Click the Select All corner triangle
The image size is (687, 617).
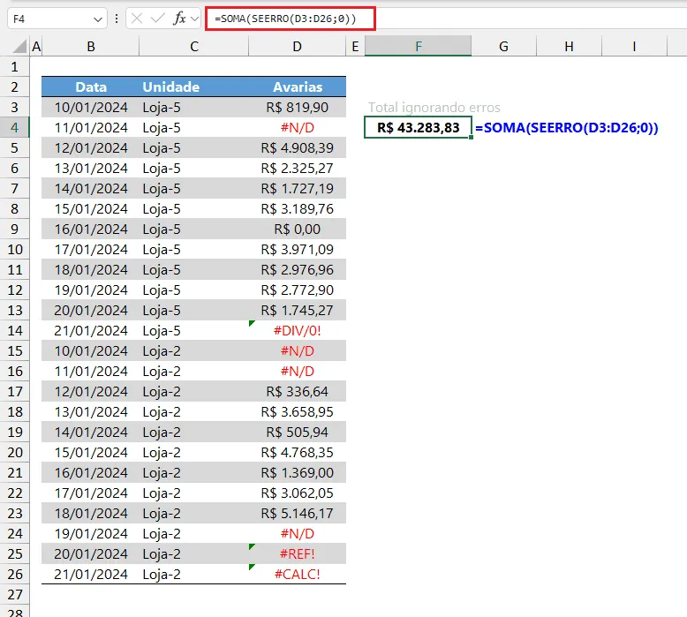pyautogui.click(x=20, y=47)
